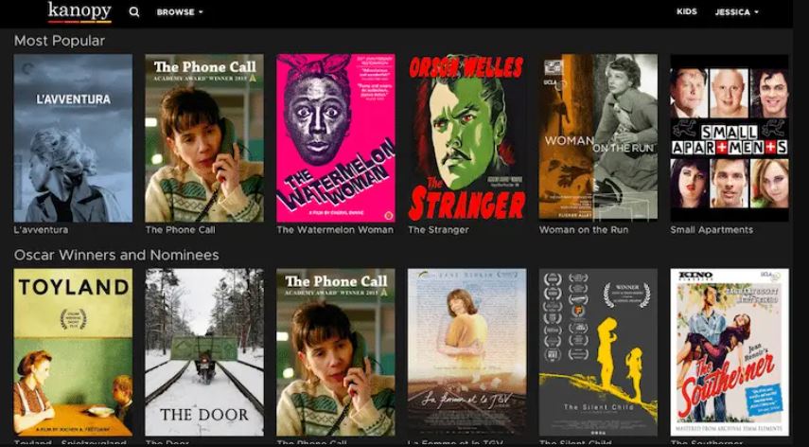The image size is (809, 447).
Task: Click the L'avventura title link
Action: 41,230
